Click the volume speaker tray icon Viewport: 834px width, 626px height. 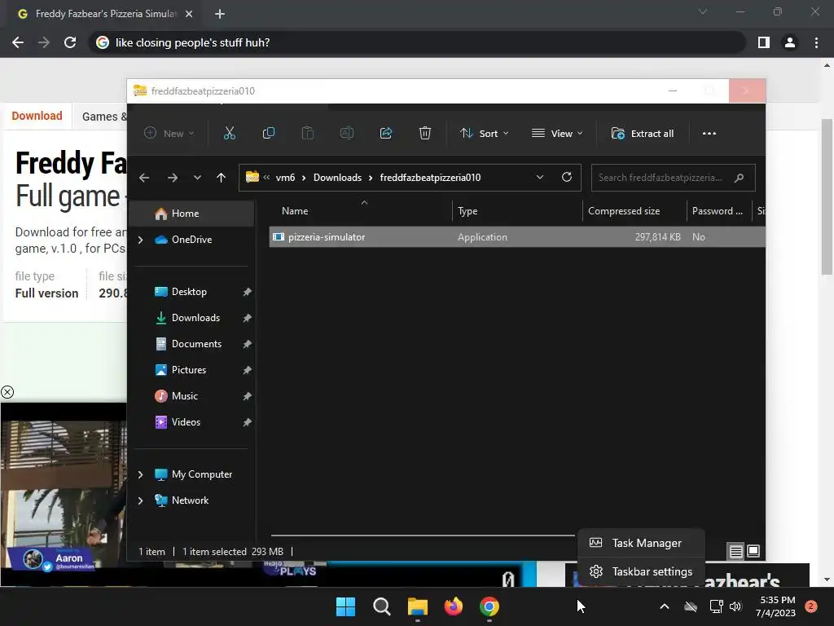click(735, 606)
